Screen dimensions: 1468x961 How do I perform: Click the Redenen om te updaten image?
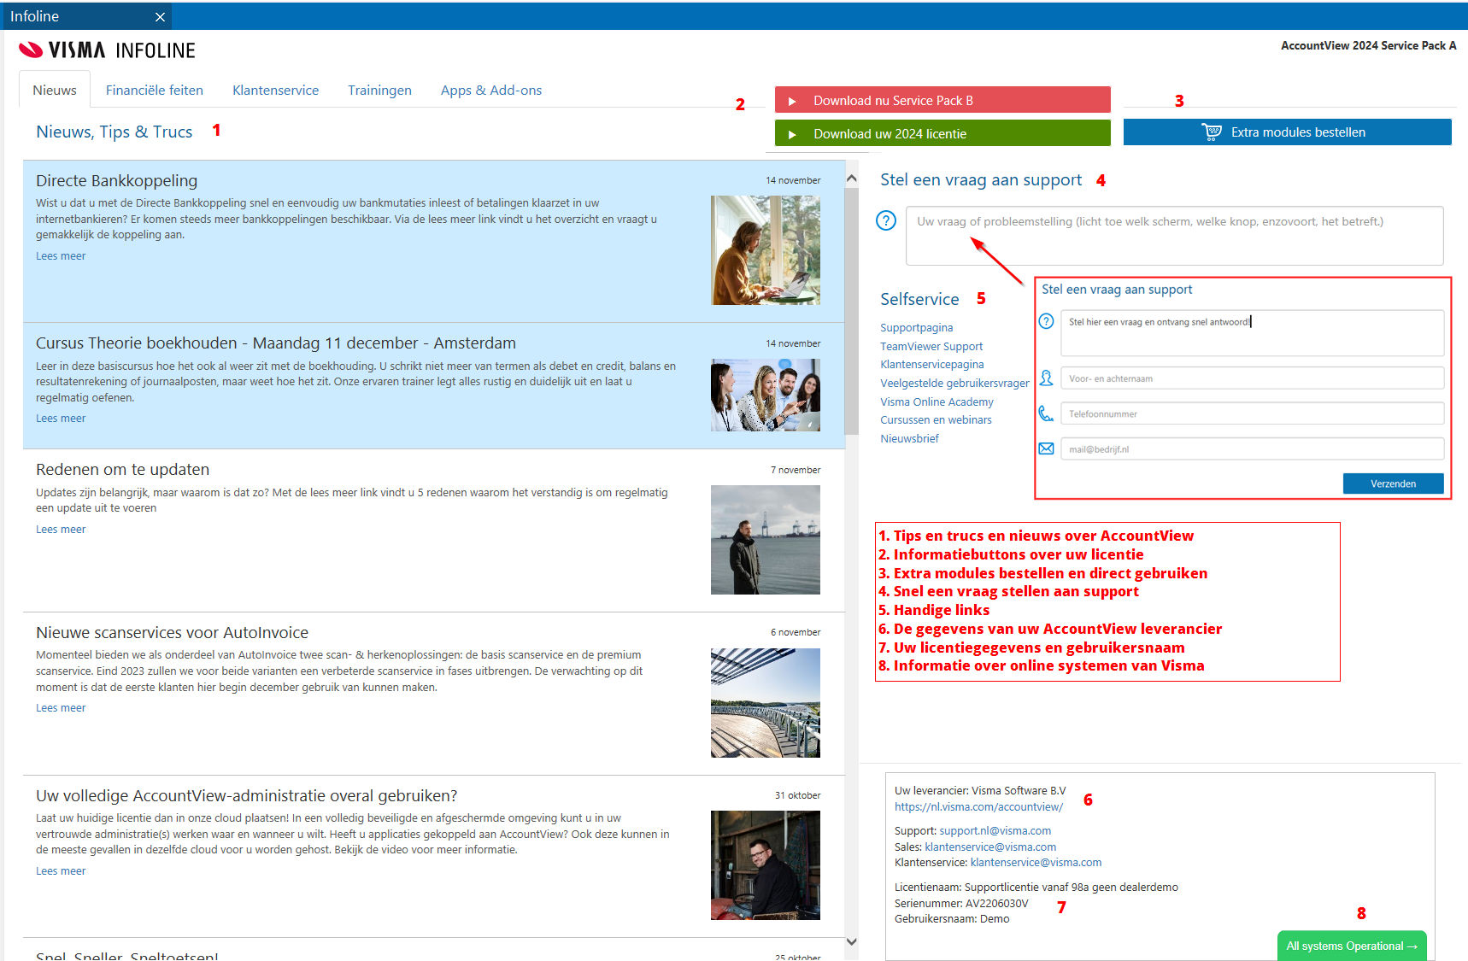click(766, 540)
